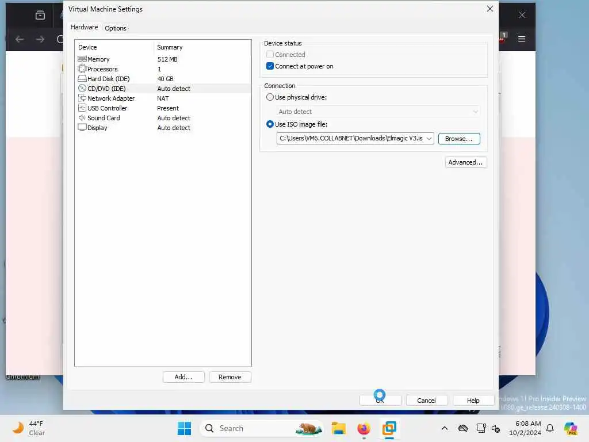
Task: Uncheck Connect at power on
Action: (x=270, y=66)
